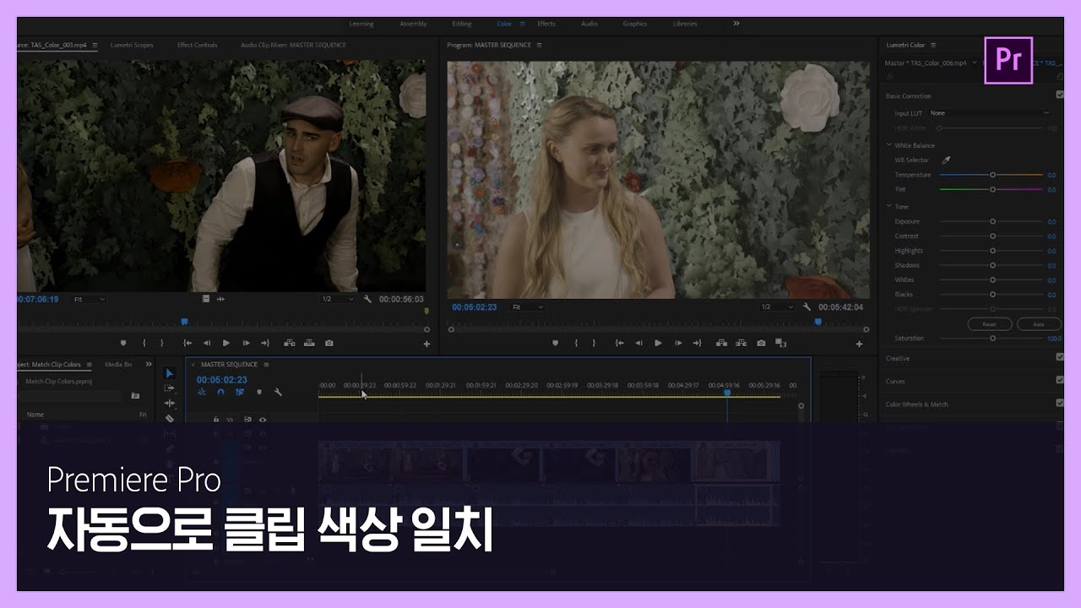Open the Lumetri Scopes tab
Screen dimensions: 1081x608
coord(132,45)
